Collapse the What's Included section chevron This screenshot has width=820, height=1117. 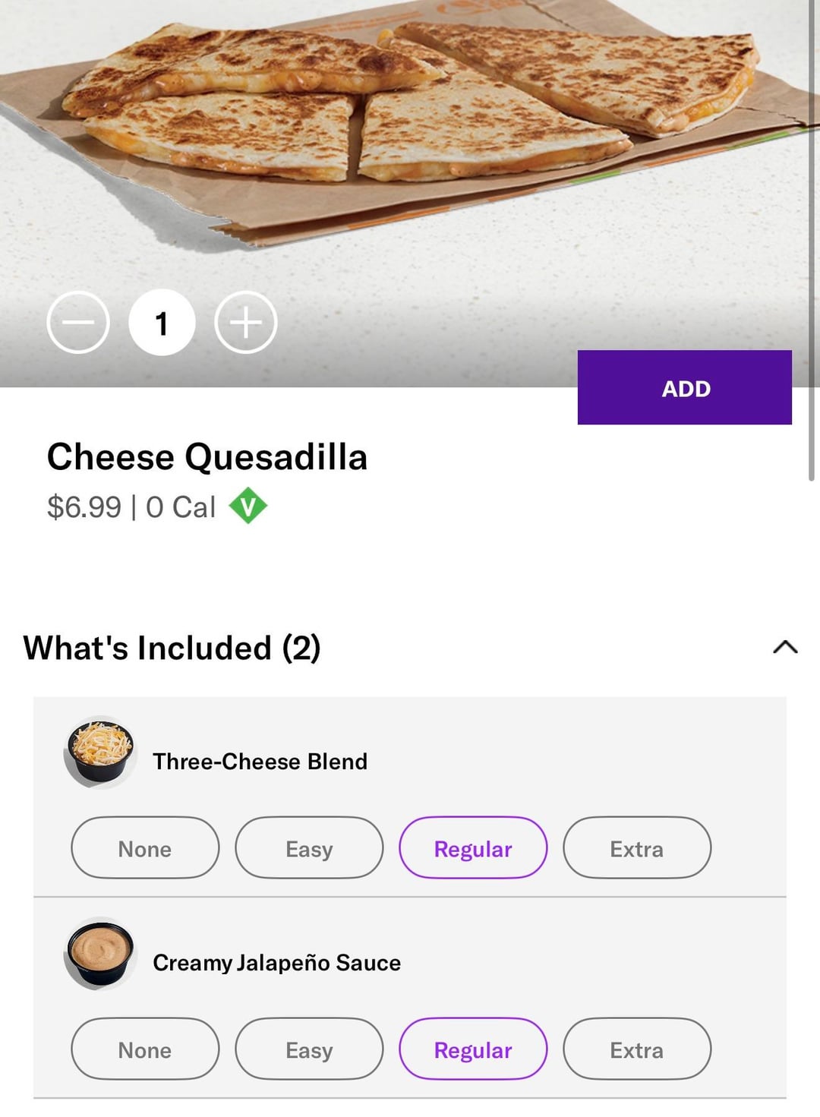pyautogui.click(x=785, y=647)
